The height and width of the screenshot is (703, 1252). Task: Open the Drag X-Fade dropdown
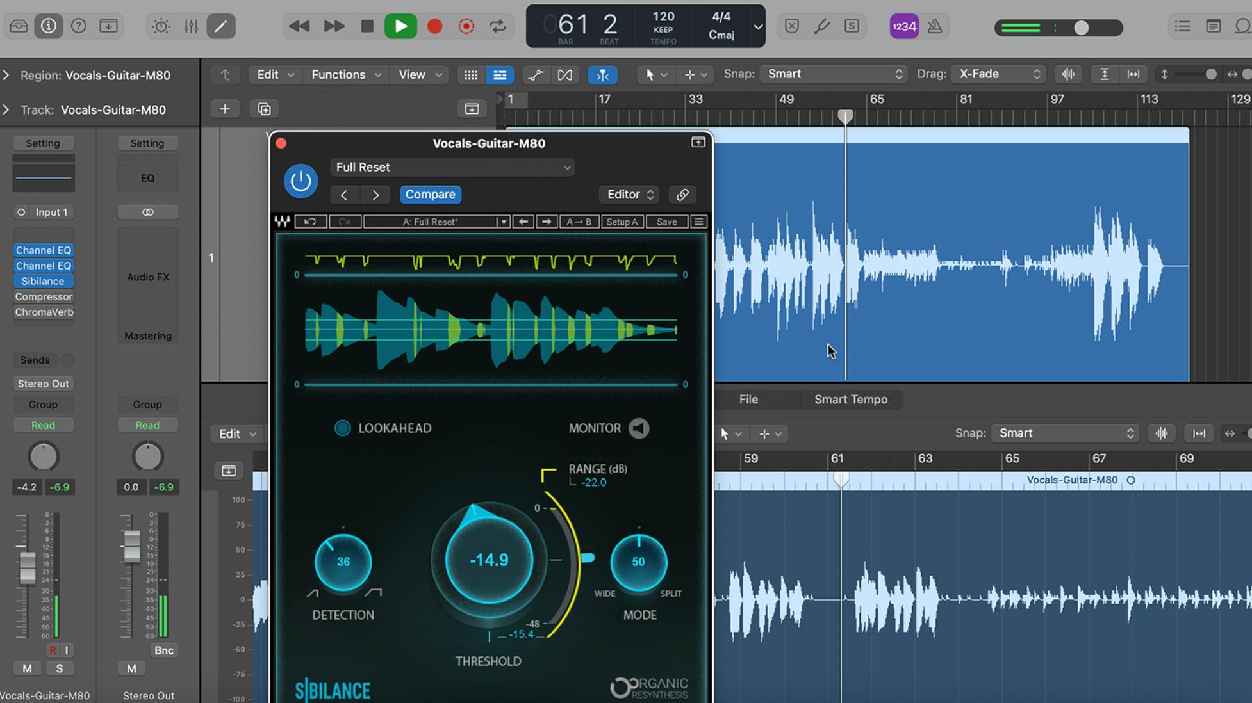(x=998, y=74)
